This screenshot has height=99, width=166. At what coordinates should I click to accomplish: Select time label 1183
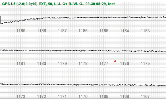click(145, 31)
